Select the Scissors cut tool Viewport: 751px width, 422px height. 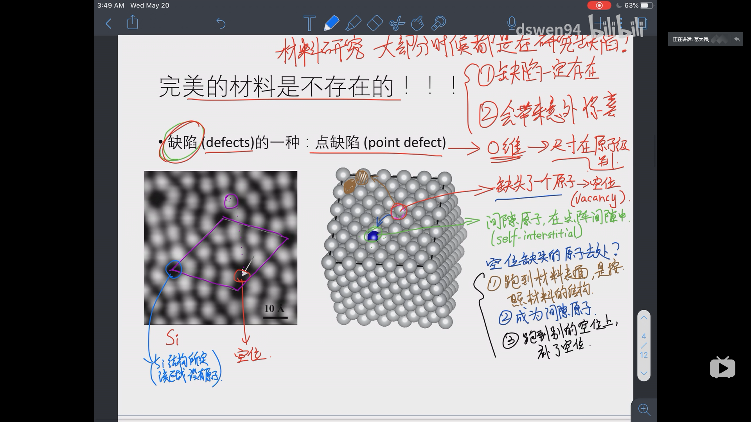397,23
